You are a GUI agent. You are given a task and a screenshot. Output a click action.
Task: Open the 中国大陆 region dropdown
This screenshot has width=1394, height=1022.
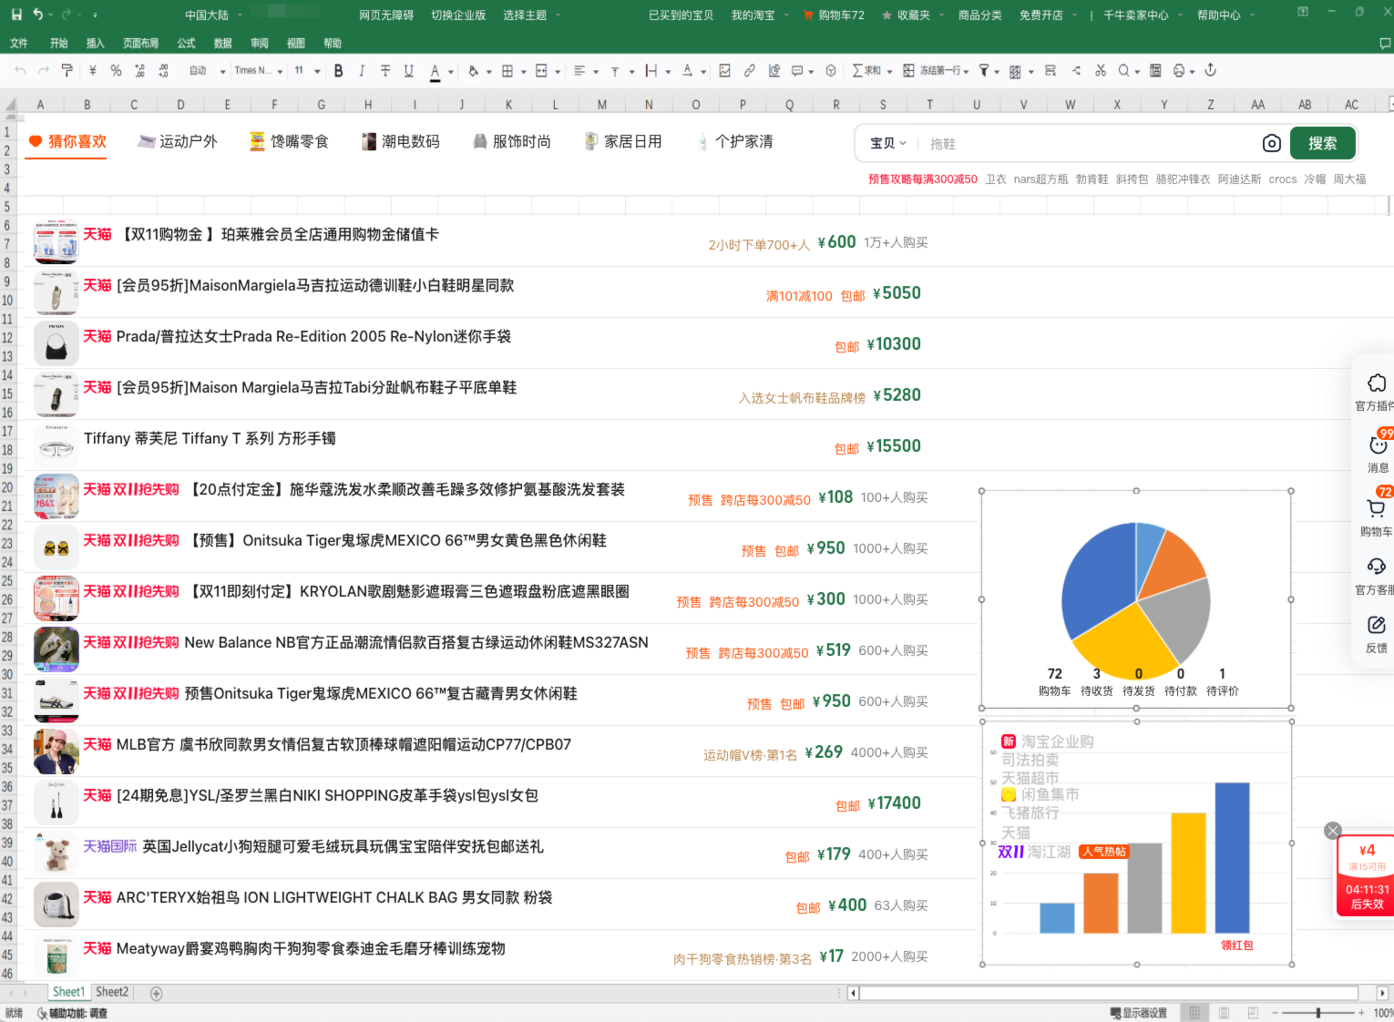[213, 15]
